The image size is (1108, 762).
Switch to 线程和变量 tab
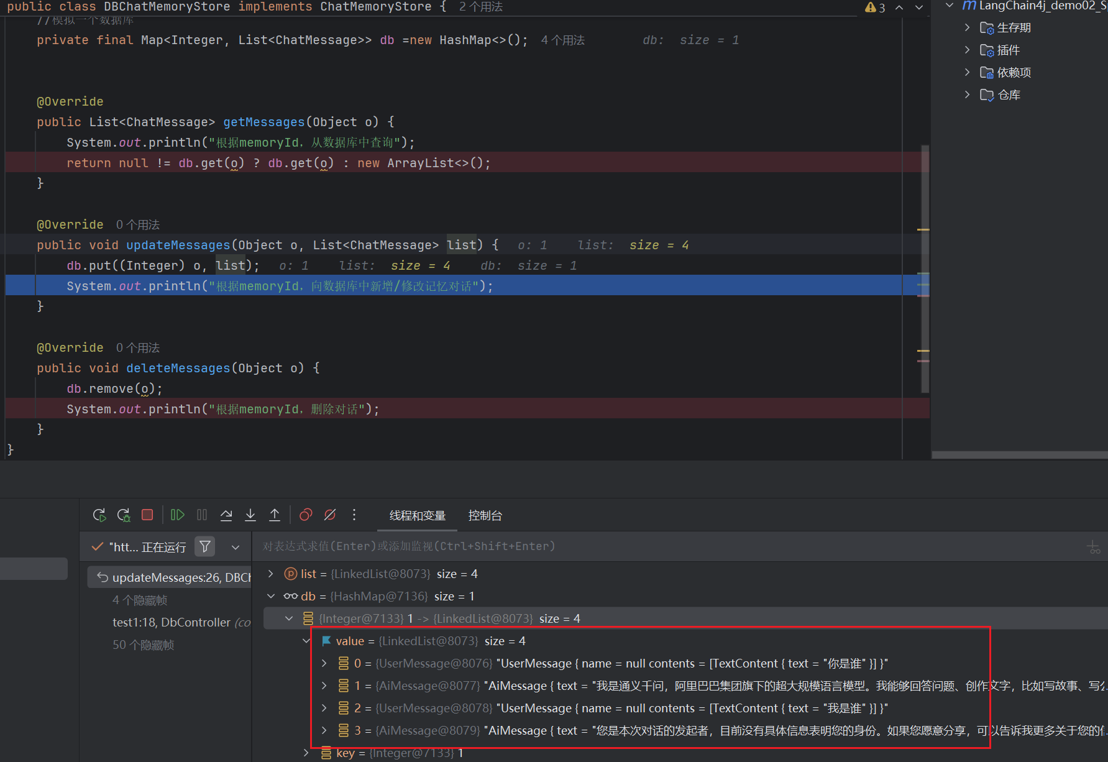click(418, 516)
